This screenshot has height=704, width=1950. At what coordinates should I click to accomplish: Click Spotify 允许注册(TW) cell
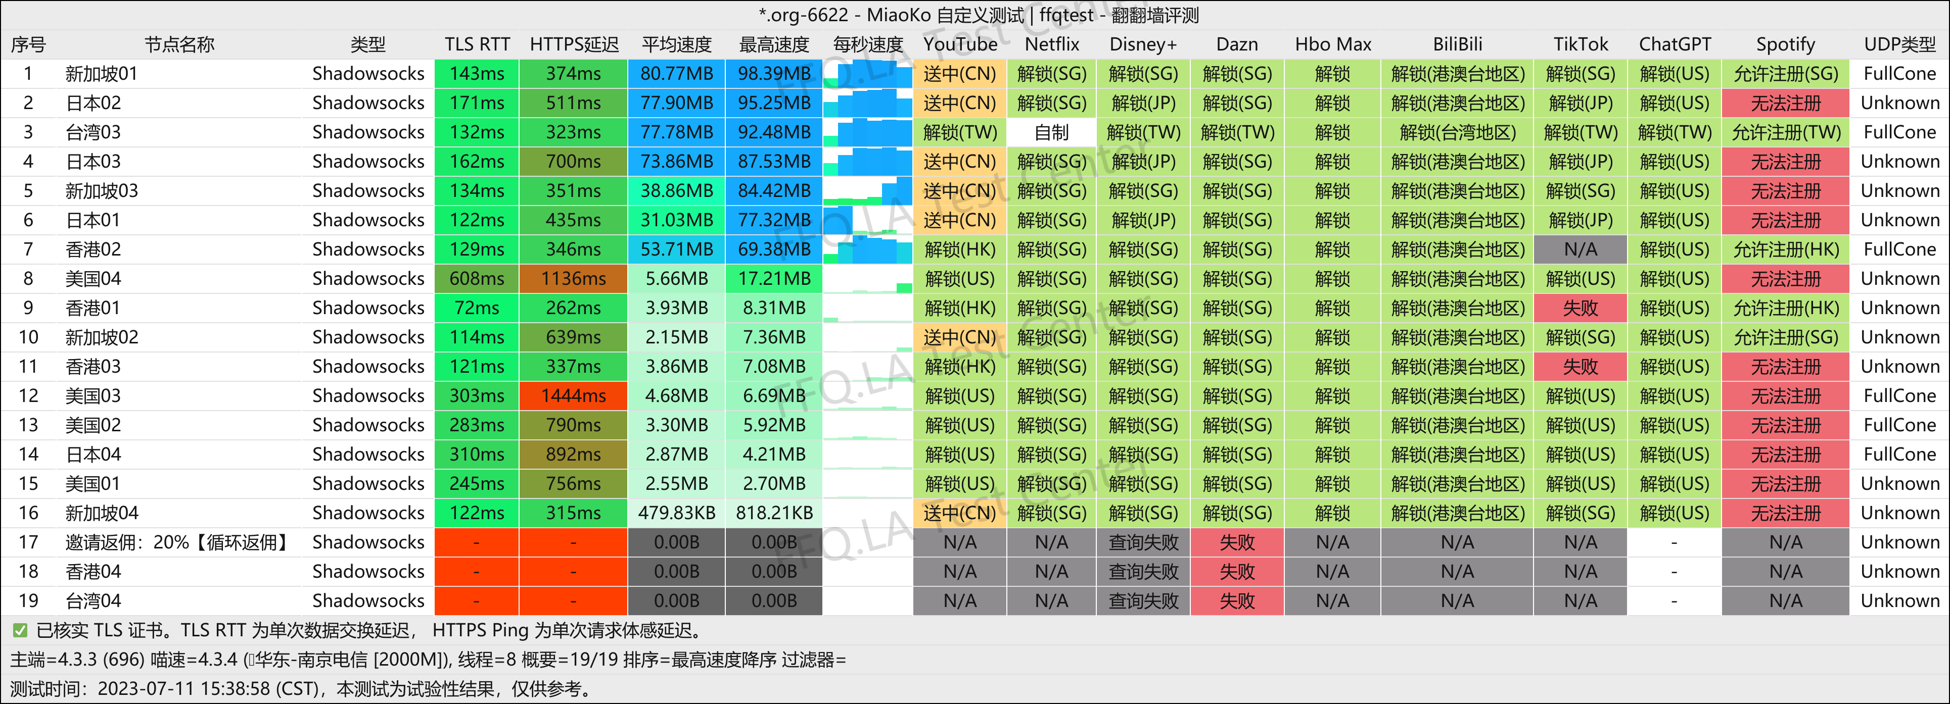1785,132
